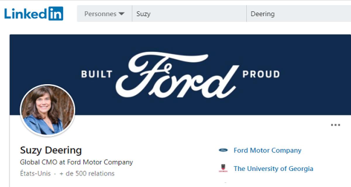Click the Global CMO headline text
351x187 pixels.
(76, 162)
